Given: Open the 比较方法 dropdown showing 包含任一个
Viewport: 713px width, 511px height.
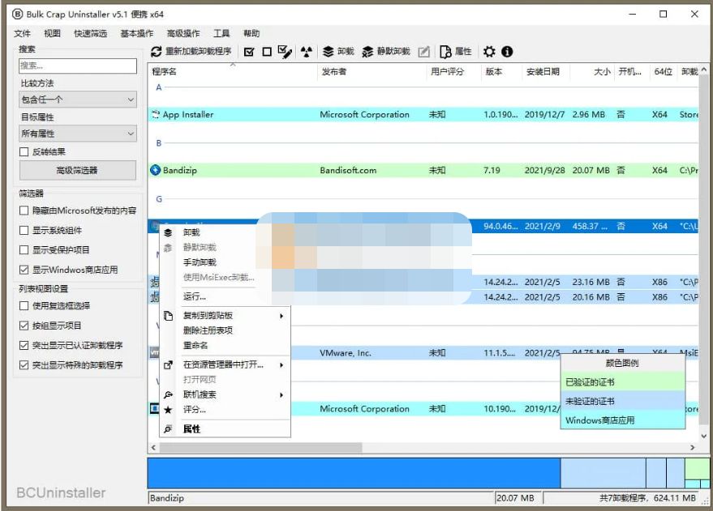Looking at the screenshot, I should click(x=77, y=99).
